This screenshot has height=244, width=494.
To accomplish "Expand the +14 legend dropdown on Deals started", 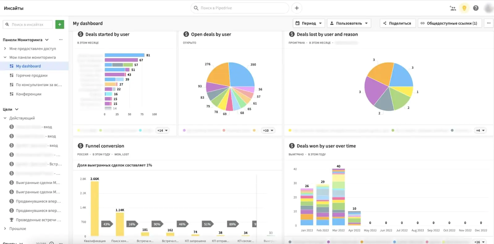I will coord(162,130).
